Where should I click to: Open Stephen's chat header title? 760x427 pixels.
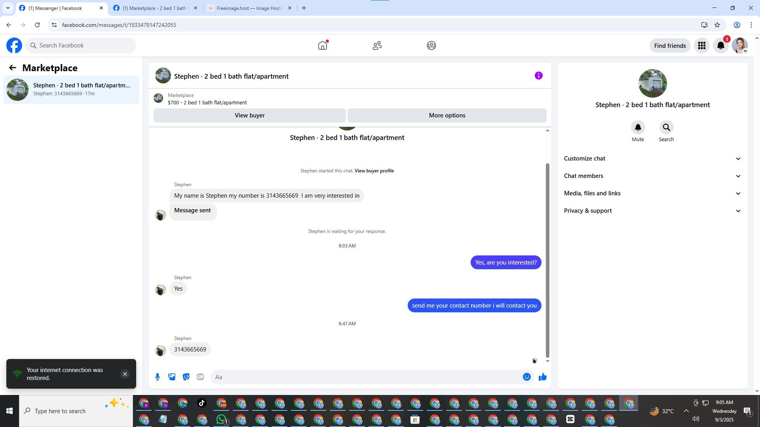pyautogui.click(x=231, y=76)
